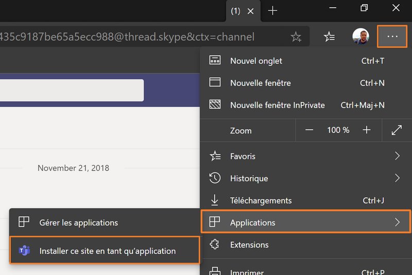
Task: Click the Extensions puzzle piece icon
Action: (215, 245)
